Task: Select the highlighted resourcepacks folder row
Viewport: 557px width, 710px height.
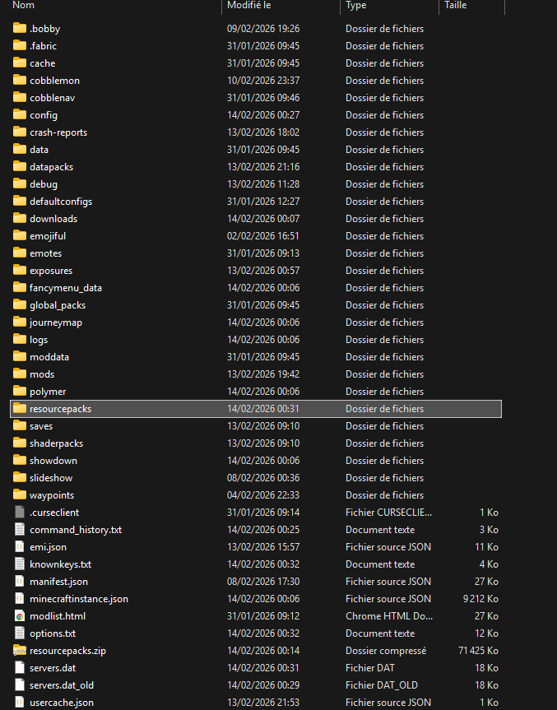Action: pos(255,409)
